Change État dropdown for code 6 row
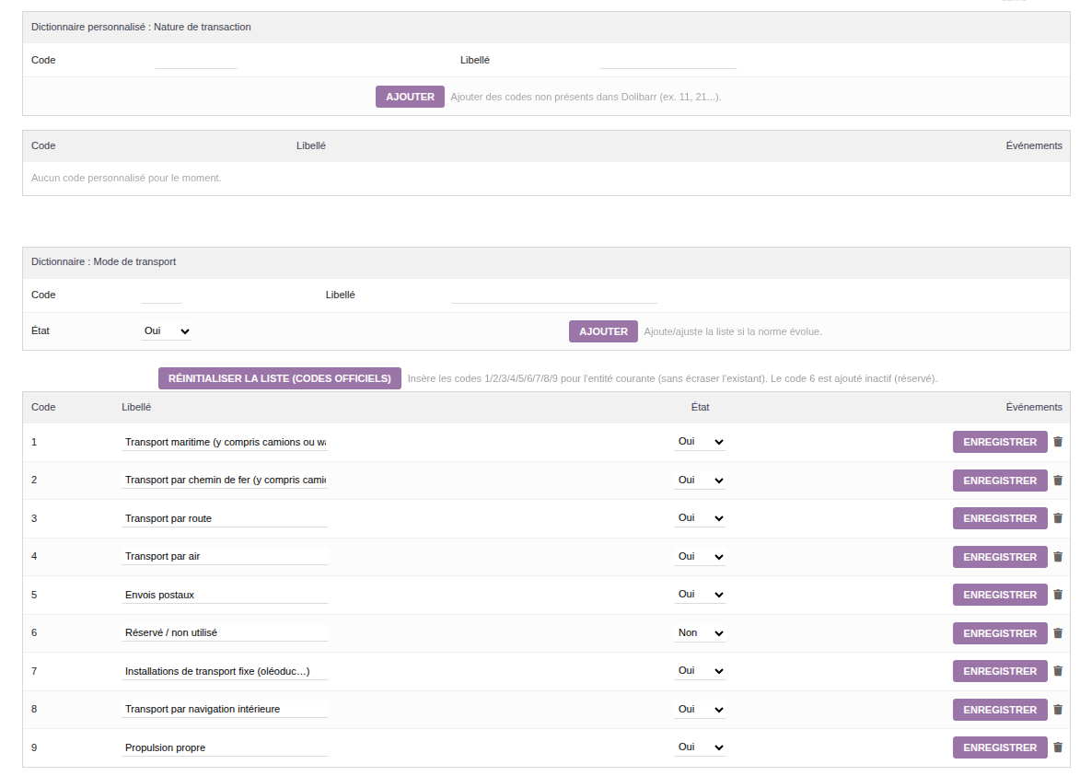Screen dimensions: 1080x776 (700, 633)
